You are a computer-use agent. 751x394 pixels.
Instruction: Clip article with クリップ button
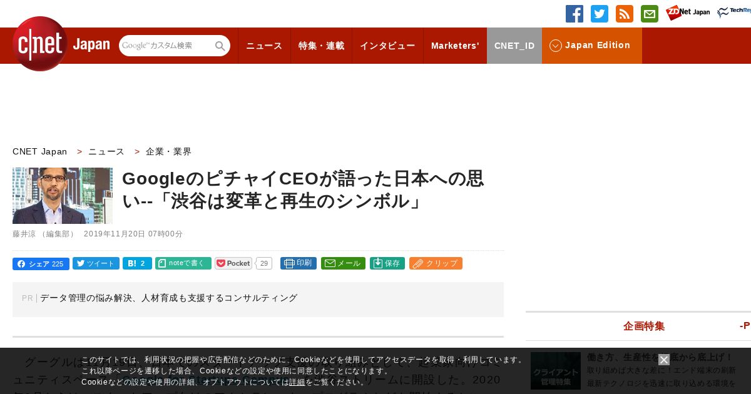(436, 263)
